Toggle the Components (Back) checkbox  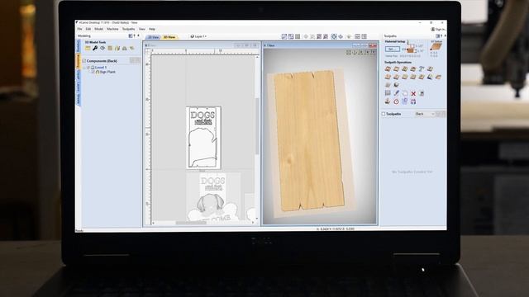tap(84, 61)
